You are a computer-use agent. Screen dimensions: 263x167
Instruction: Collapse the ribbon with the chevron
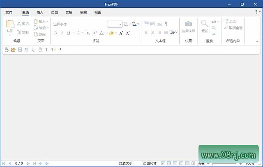click(257, 41)
